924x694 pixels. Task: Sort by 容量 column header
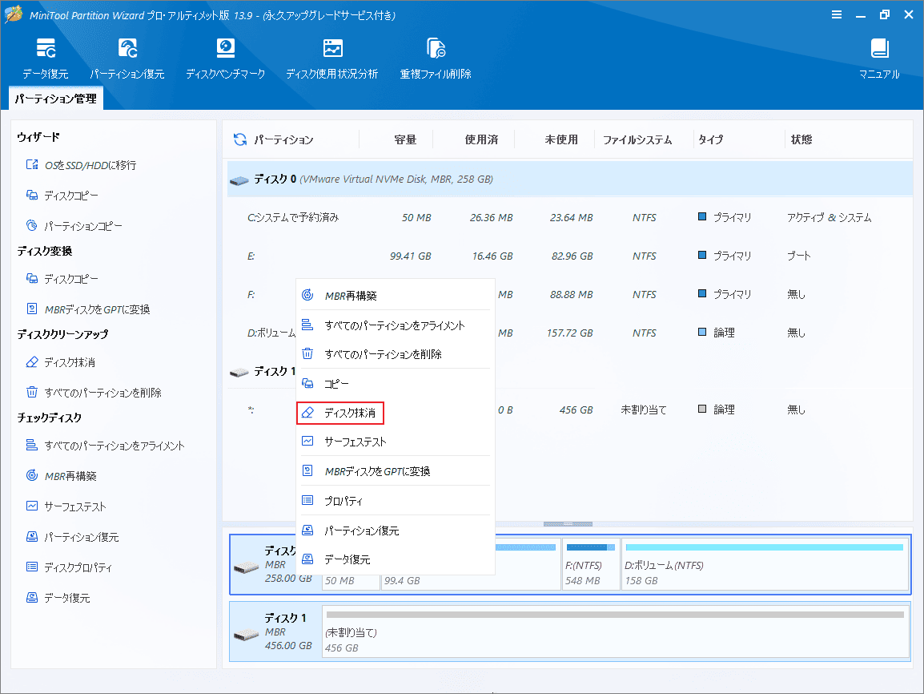pos(405,139)
